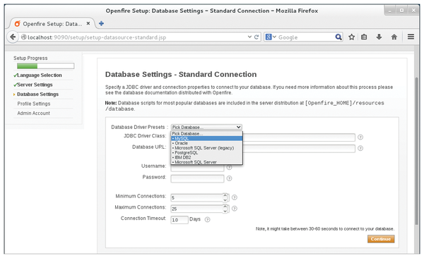Bookmark this page with the star icon
Screen dimensions: 424x258
tap(351, 37)
